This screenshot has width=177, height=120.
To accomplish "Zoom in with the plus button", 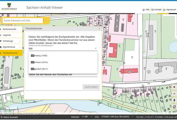I will (174, 87).
